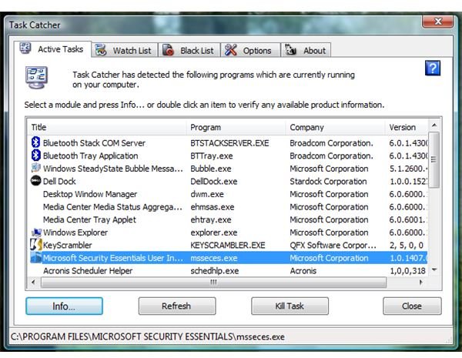Select the Windows Explorer title text
Image resolution: width=462 pixels, height=358 pixels.
[75, 233]
